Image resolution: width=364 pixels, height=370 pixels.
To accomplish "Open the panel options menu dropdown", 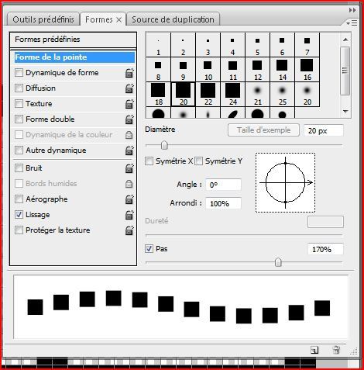I will (x=352, y=23).
